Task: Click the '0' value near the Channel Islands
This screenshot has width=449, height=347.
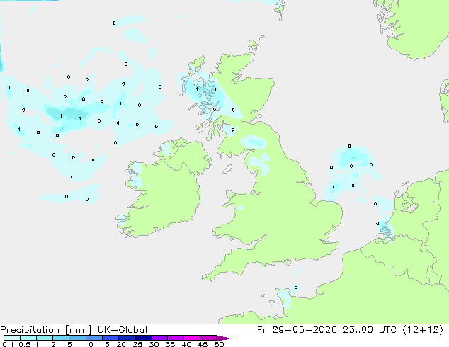Action: 296,288
